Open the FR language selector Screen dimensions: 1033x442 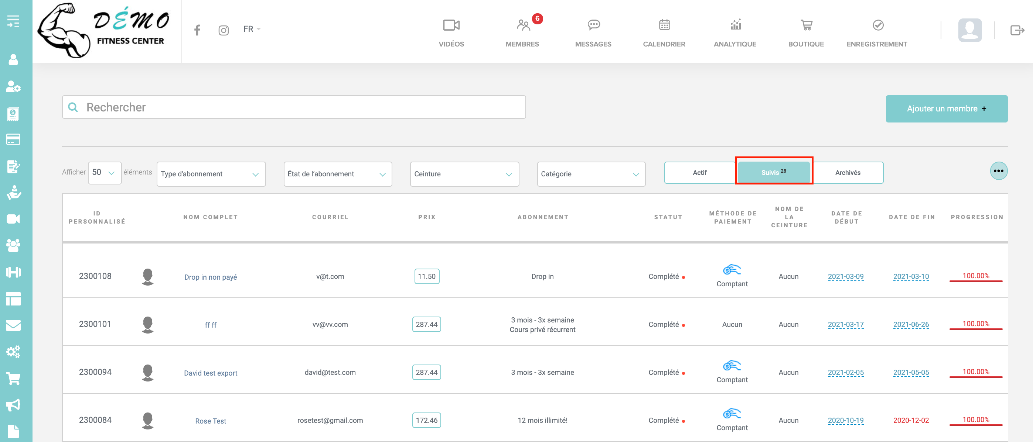(252, 29)
